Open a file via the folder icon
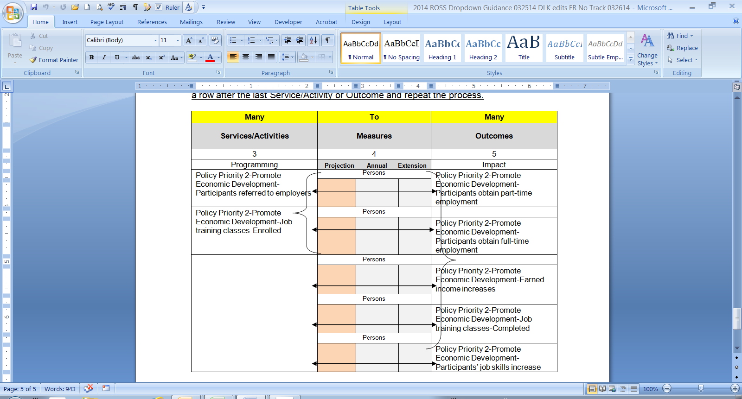This screenshot has width=742, height=399. point(75,7)
